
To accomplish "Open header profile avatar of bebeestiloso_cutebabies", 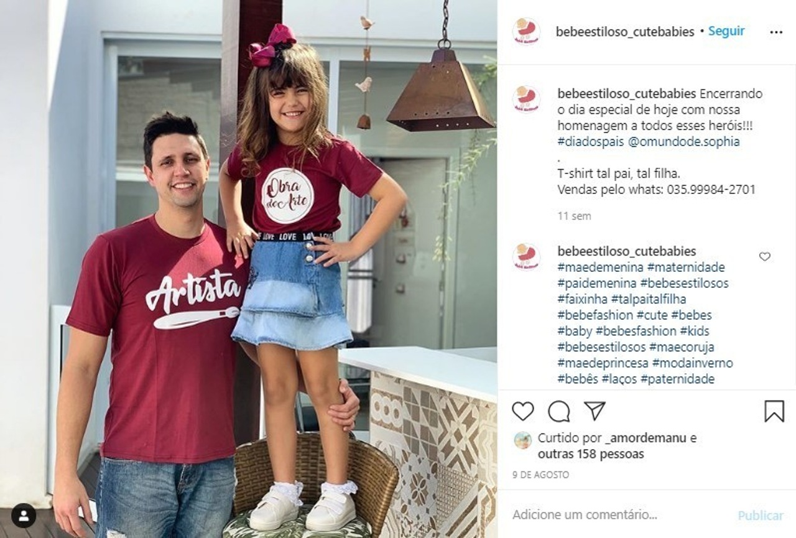I will point(526,32).
